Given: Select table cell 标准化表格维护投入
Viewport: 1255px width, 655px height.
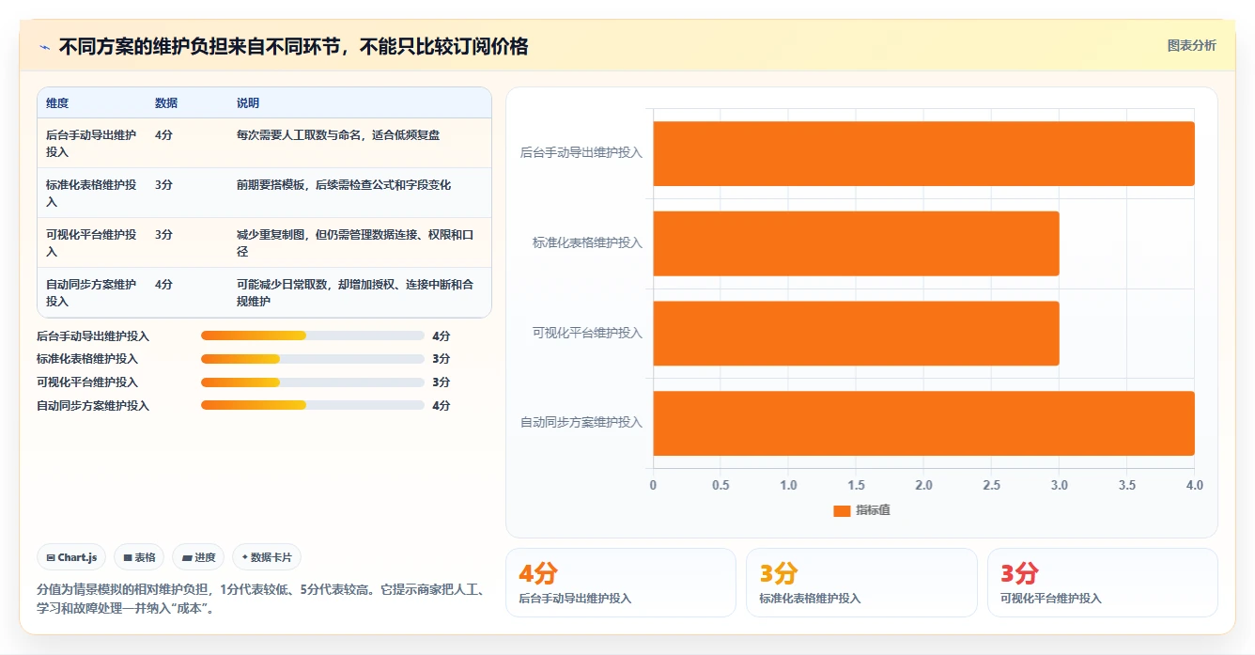Looking at the screenshot, I should 91,193.
